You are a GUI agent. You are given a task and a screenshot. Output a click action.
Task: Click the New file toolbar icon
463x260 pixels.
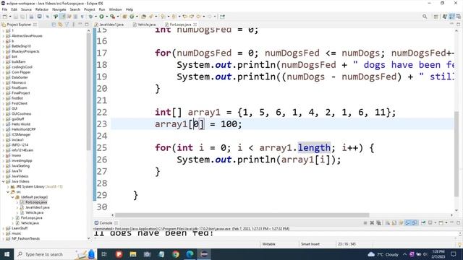(x=5, y=17)
